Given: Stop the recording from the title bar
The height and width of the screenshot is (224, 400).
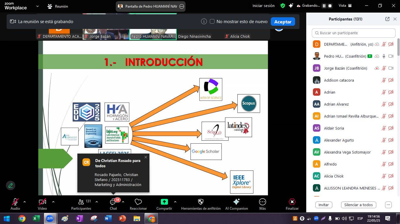Looking at the screenshot, I should [x=330, y=6].
